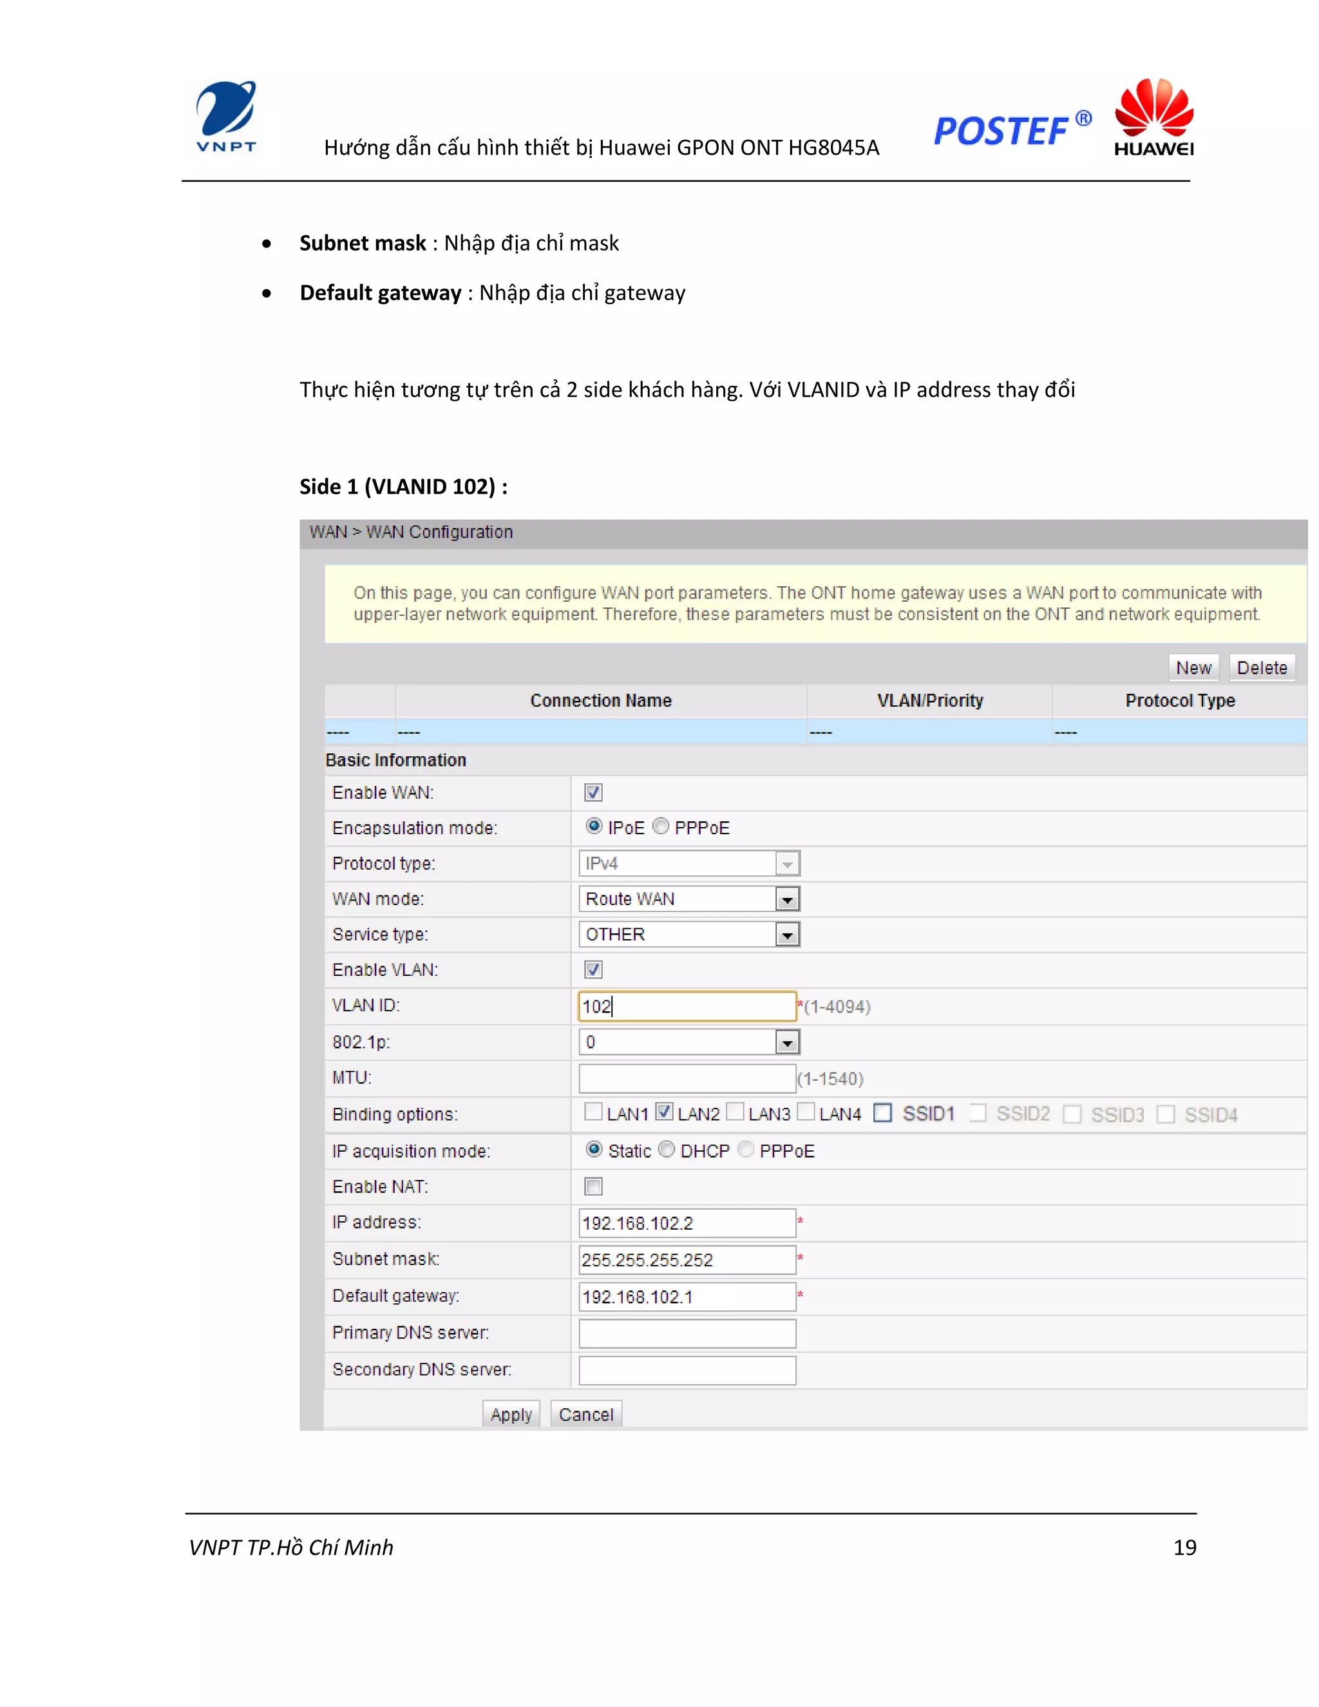Uncheck the Enable VLAN checkbox
Image resolution: width=1319 pixels, height=1707 pixels.
click(593, 970)
